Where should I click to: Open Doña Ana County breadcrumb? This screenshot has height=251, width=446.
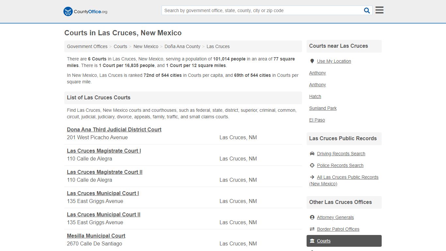183,46
